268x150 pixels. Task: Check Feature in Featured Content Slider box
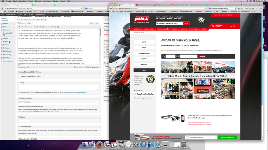tap(44, 76)
